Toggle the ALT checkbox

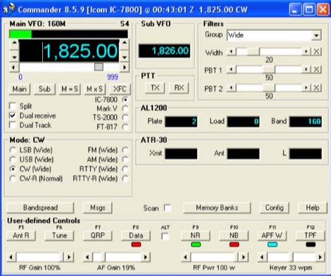coord(165,237)
